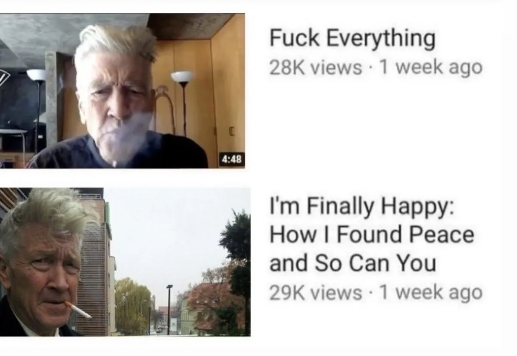This screenshot has height=356, width=517.
Task: Click the "Fuck Everything" video title
Action: click(x=352, y=39)
